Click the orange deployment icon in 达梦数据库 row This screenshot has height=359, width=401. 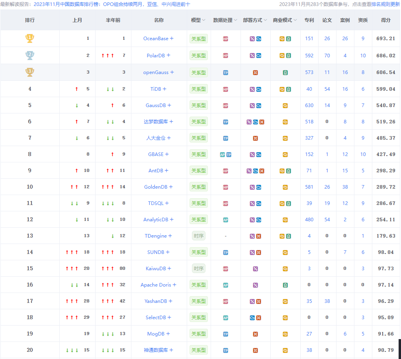point(262,122)
